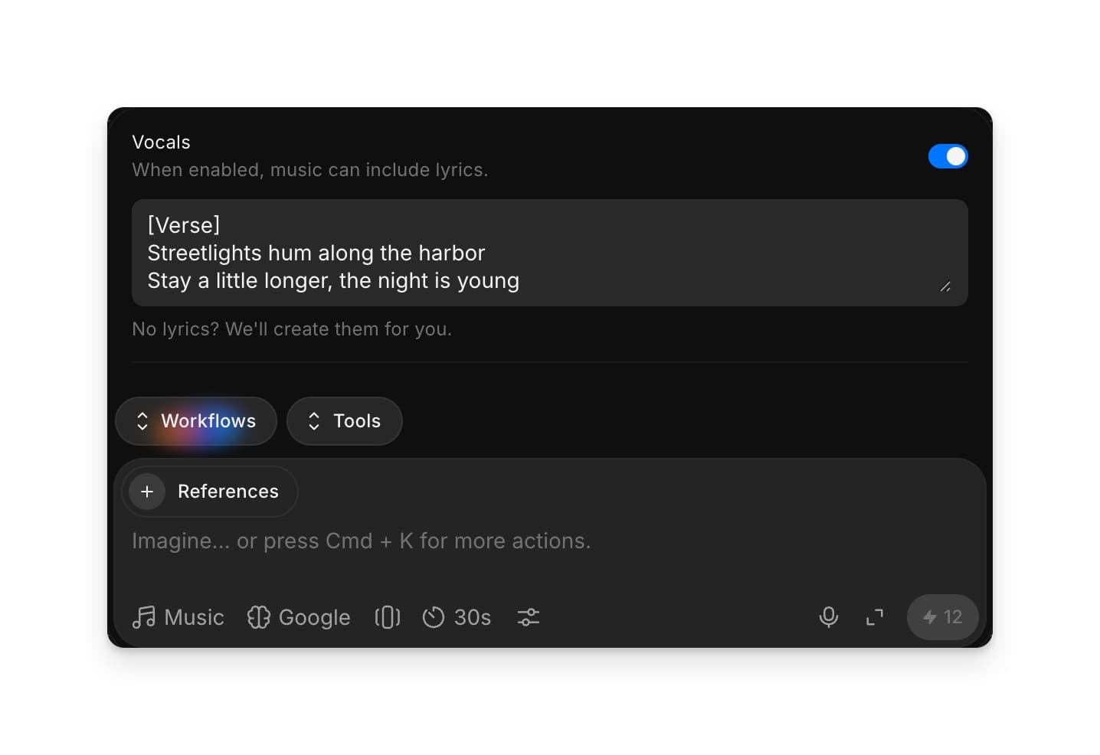This screenshot has height=755, width=1100.
Task: Open the Tools dropdown
Action: [x=345, y=421]
